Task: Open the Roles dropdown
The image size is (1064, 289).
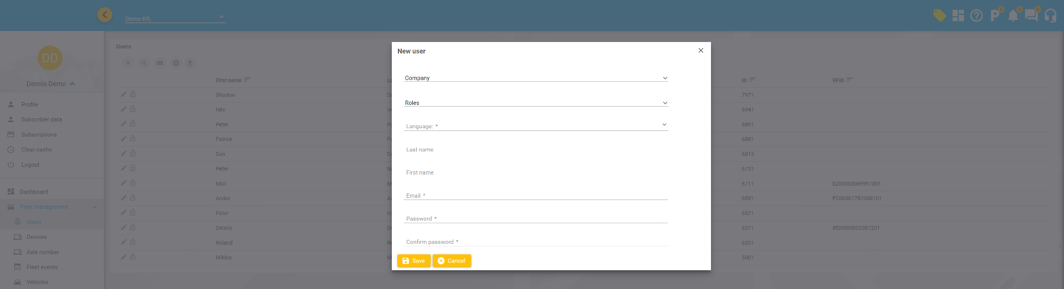Action: tap(536, 103)
